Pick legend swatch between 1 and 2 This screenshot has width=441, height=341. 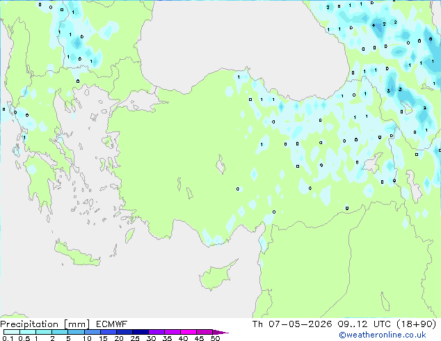pos(44,332)
